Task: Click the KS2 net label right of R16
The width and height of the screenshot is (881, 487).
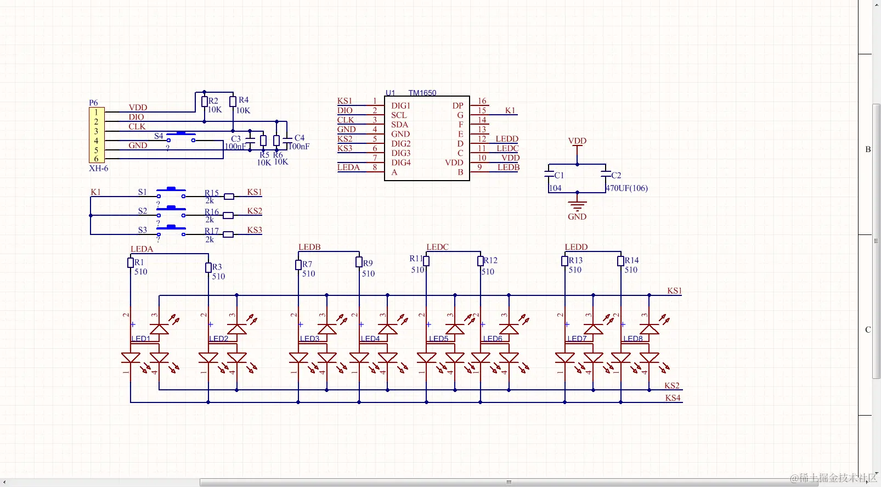Action: click(x=255, y=211)
